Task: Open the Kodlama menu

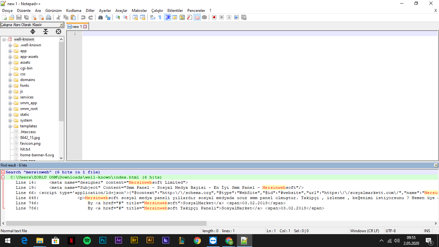Action: 74,11
